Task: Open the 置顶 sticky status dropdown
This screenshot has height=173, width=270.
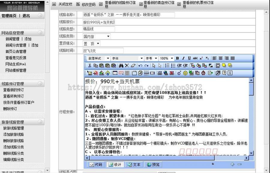Action: point(91,44)
